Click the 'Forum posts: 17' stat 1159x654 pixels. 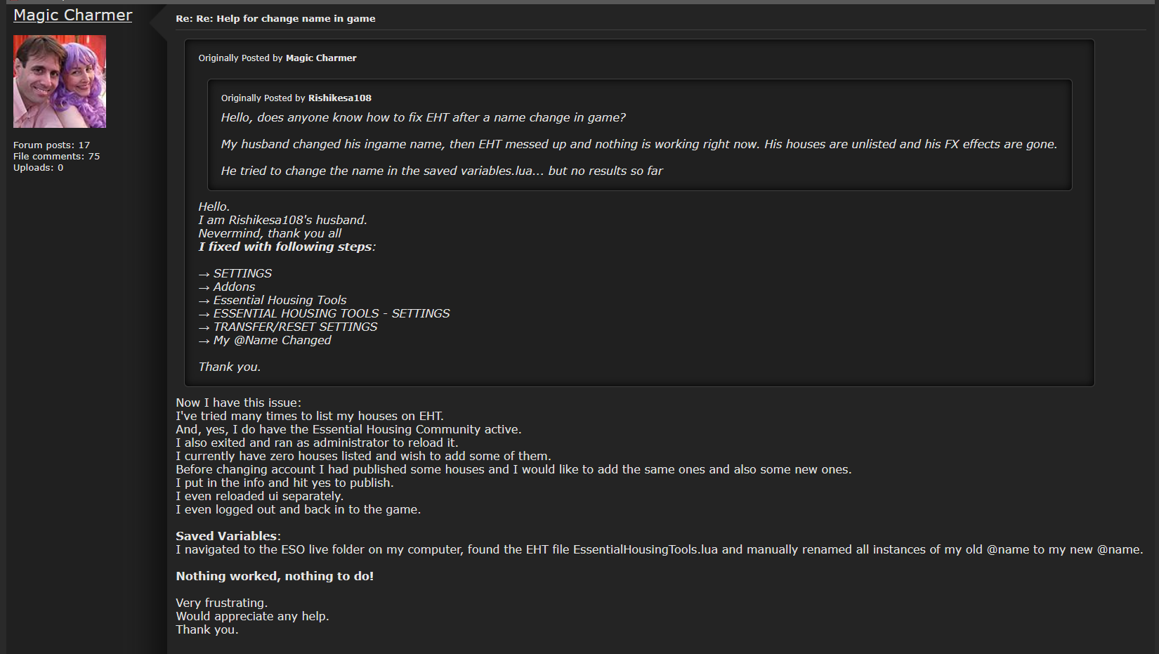tap(51, 145)
